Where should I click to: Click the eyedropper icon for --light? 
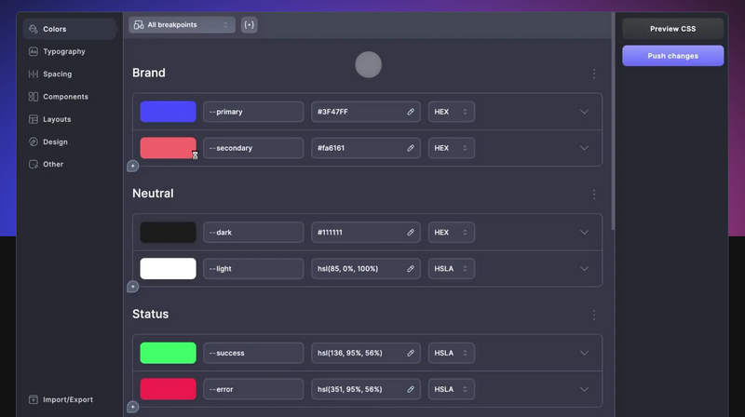pos(411,269)
